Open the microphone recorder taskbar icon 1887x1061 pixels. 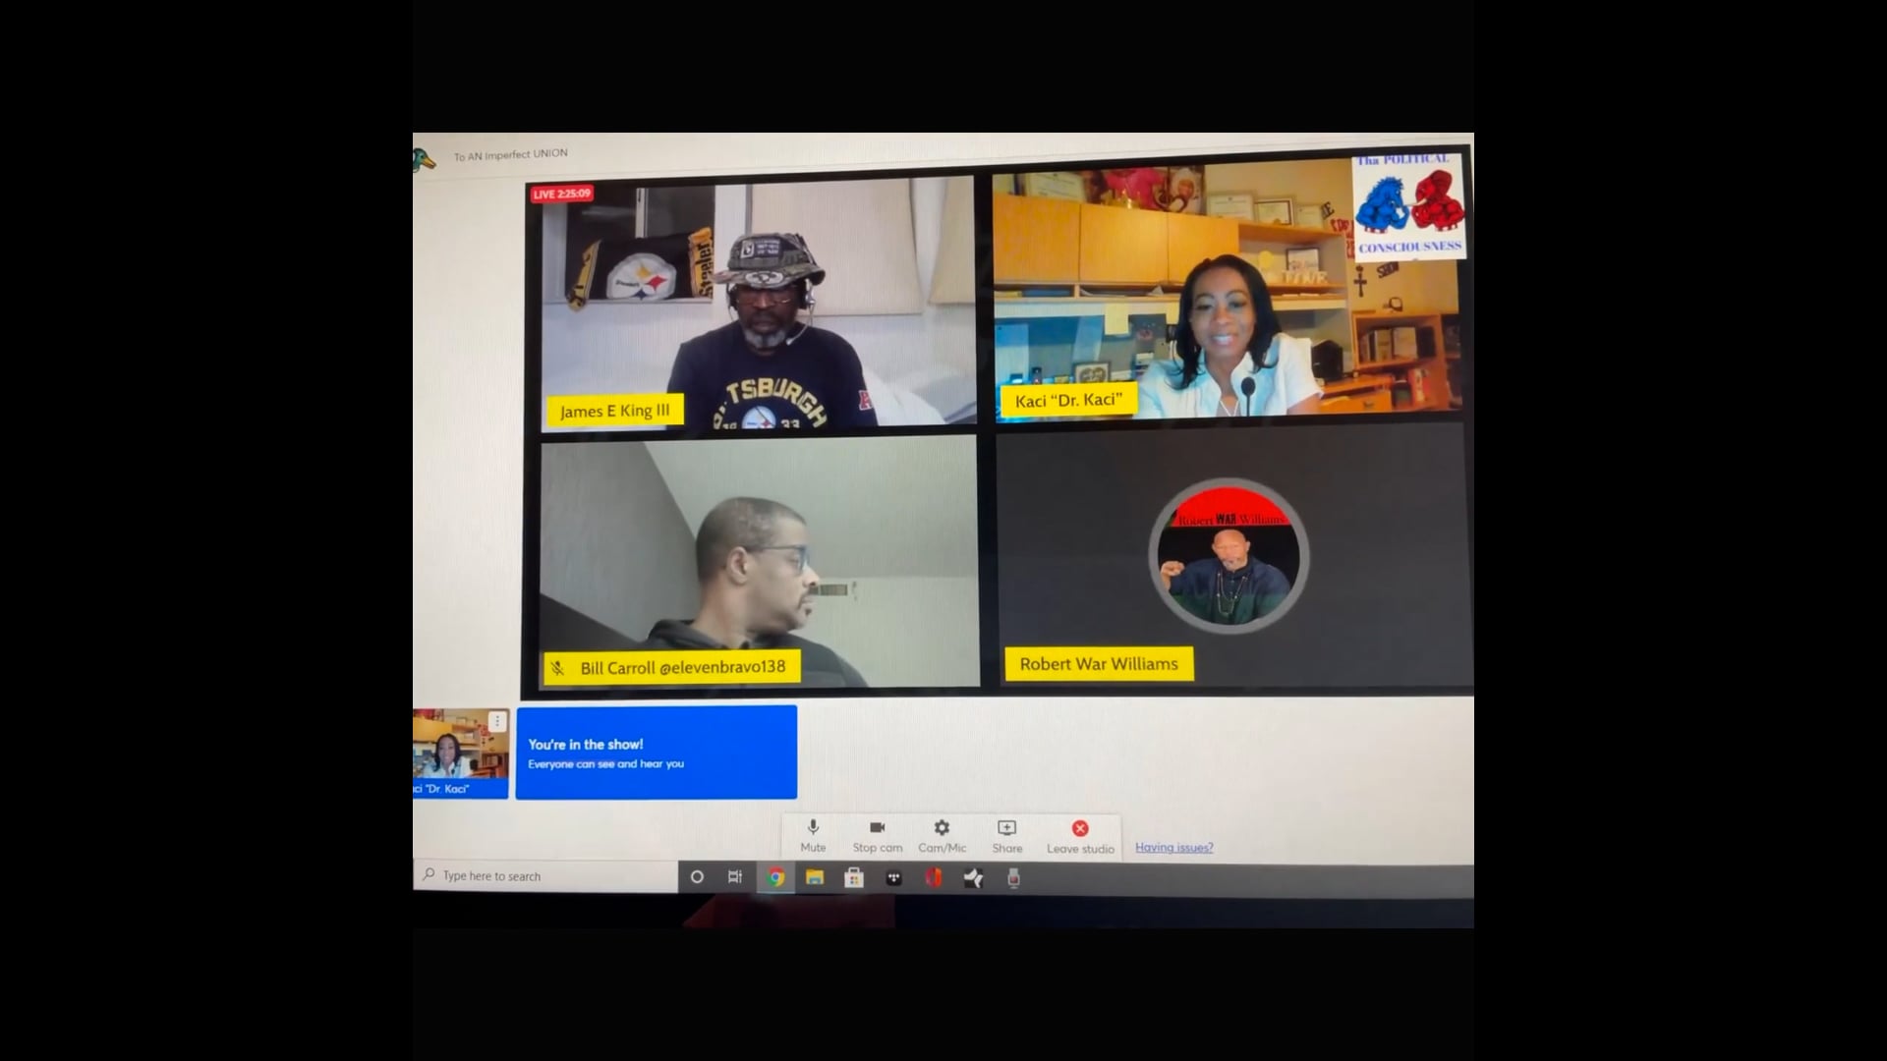tap(1013, 878)
